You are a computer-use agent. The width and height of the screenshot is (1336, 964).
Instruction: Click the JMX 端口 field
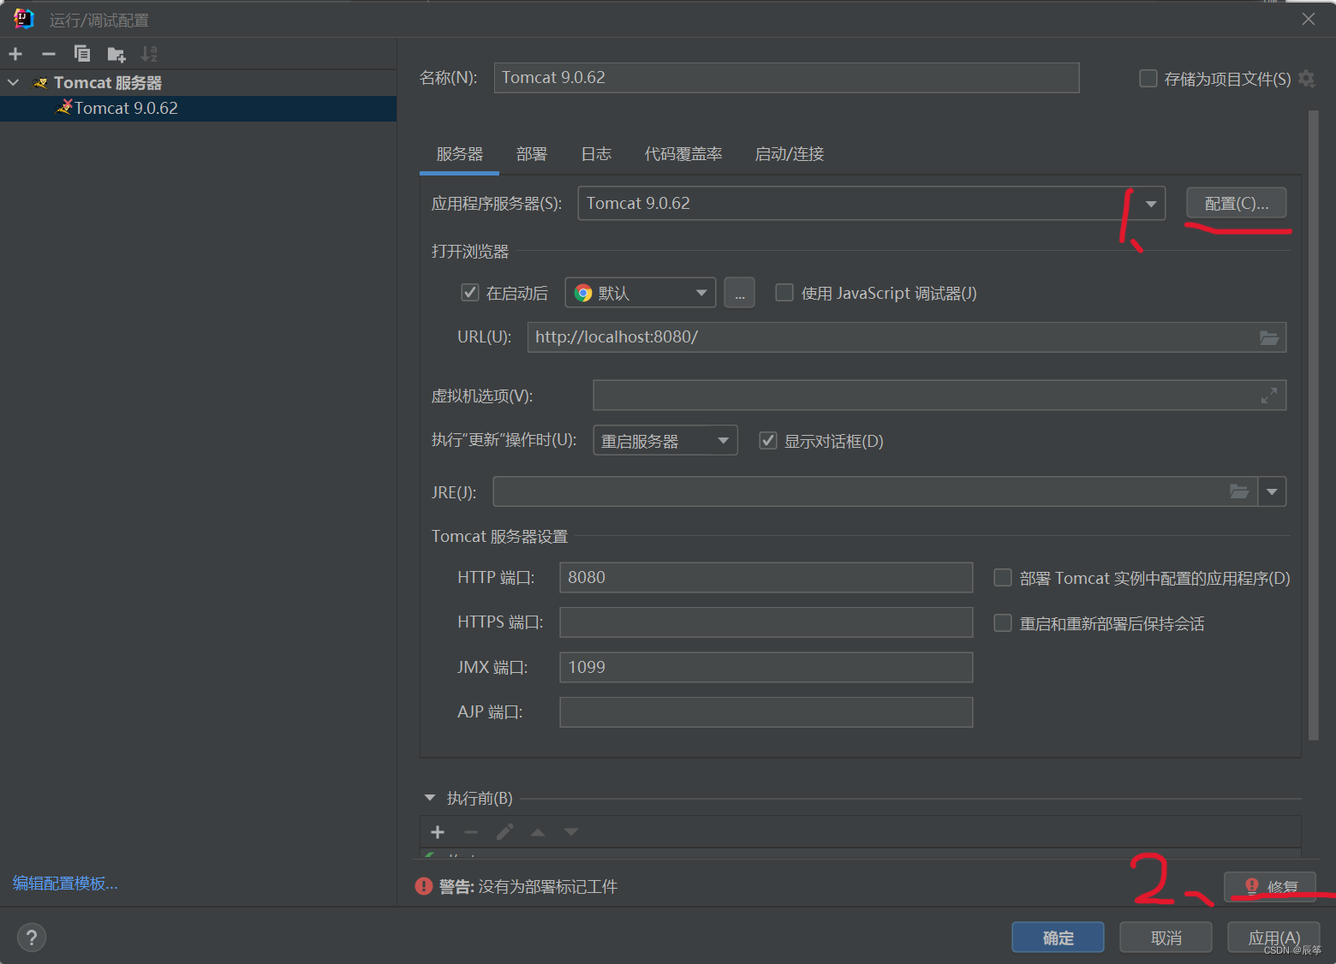(766, 668)
